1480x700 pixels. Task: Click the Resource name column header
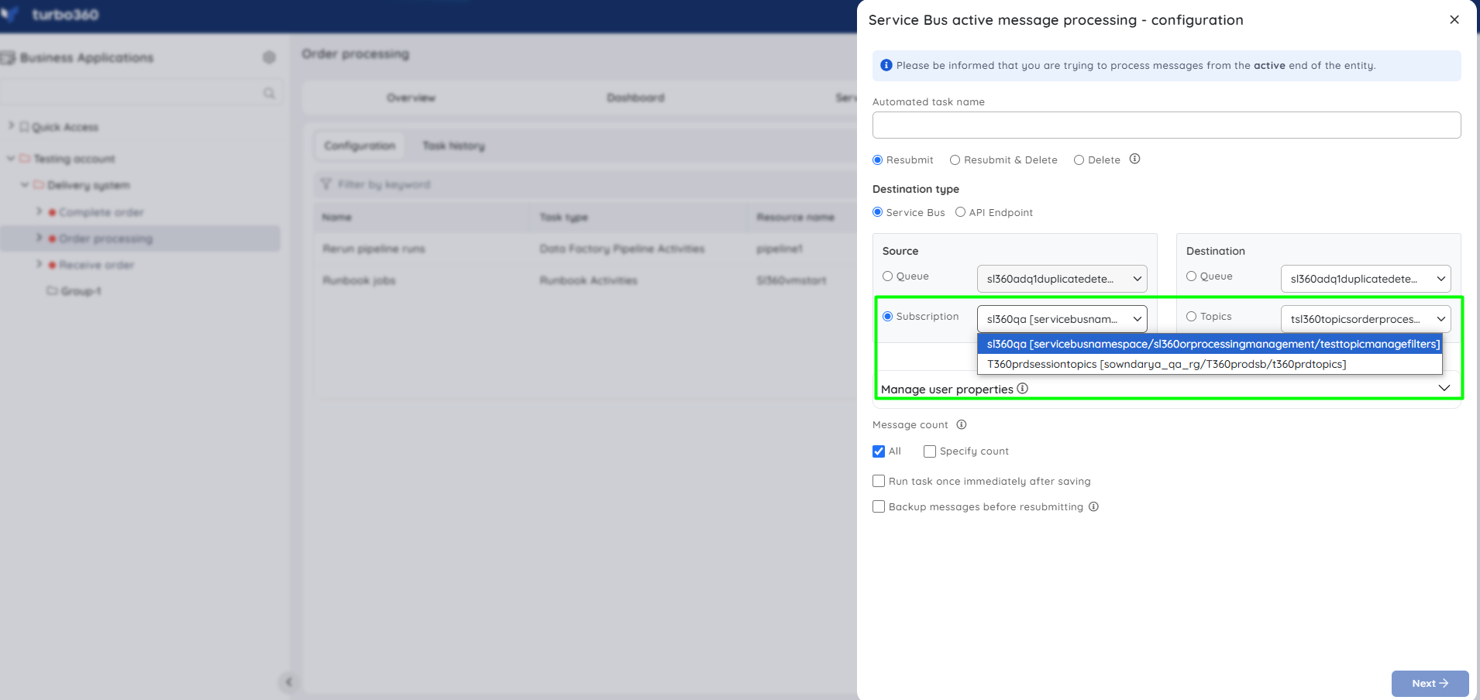click(x=796, y=217)
